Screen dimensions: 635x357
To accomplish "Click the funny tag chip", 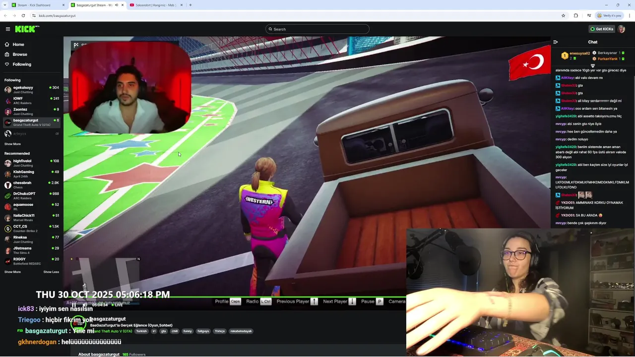I will 188,331.
